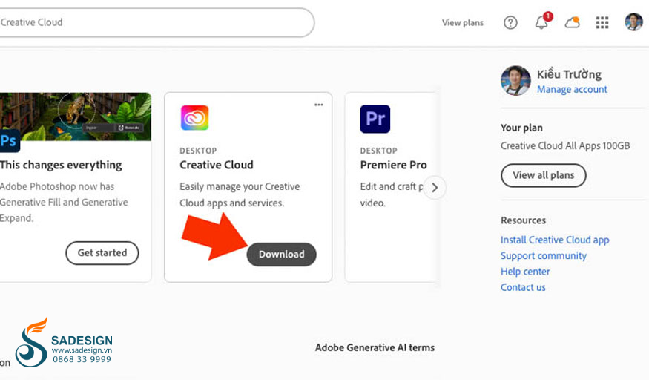The image size is (649, 380).
Task: Open the Help center link
Action: click(x=525, y=272)
